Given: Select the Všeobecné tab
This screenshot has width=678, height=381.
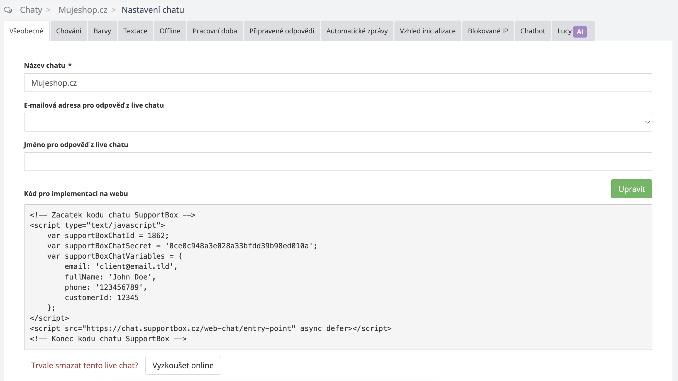Looking at the screenshot, I should pyautogui.click(x=26, y=31).
